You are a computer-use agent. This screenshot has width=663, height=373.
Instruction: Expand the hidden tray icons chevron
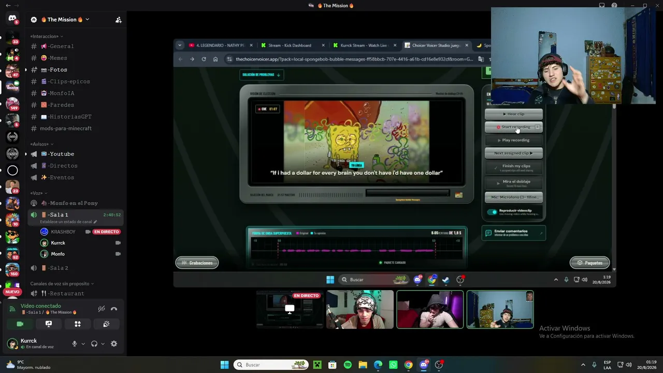[583, 365]
